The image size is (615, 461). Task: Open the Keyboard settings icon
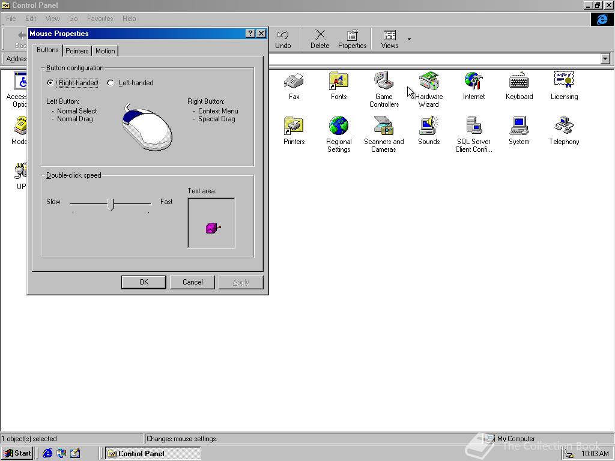pyautogui.click(x=519, y=81)
